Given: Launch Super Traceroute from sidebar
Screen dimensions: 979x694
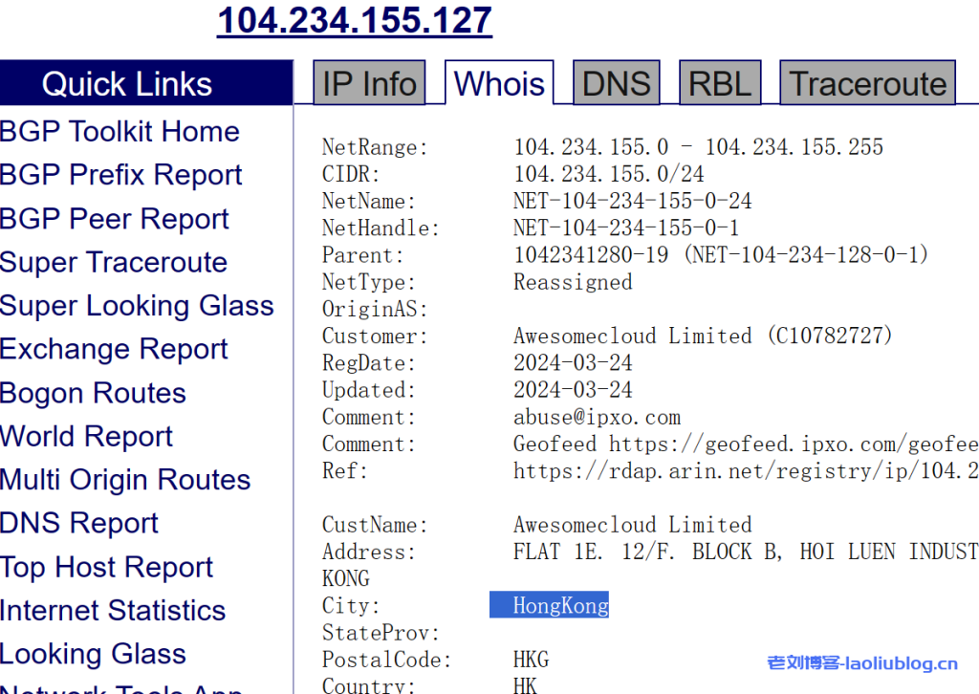Looking at the screenshot, I should coord(114,262).
